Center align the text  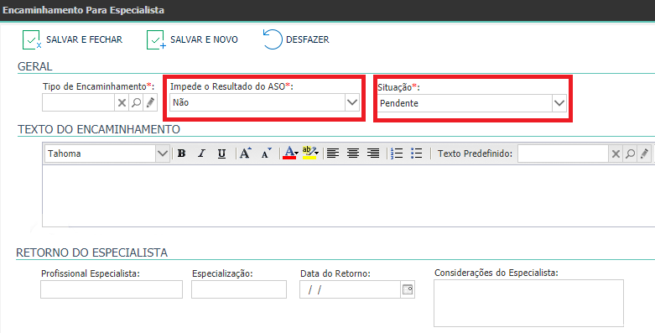coord(353,153)
